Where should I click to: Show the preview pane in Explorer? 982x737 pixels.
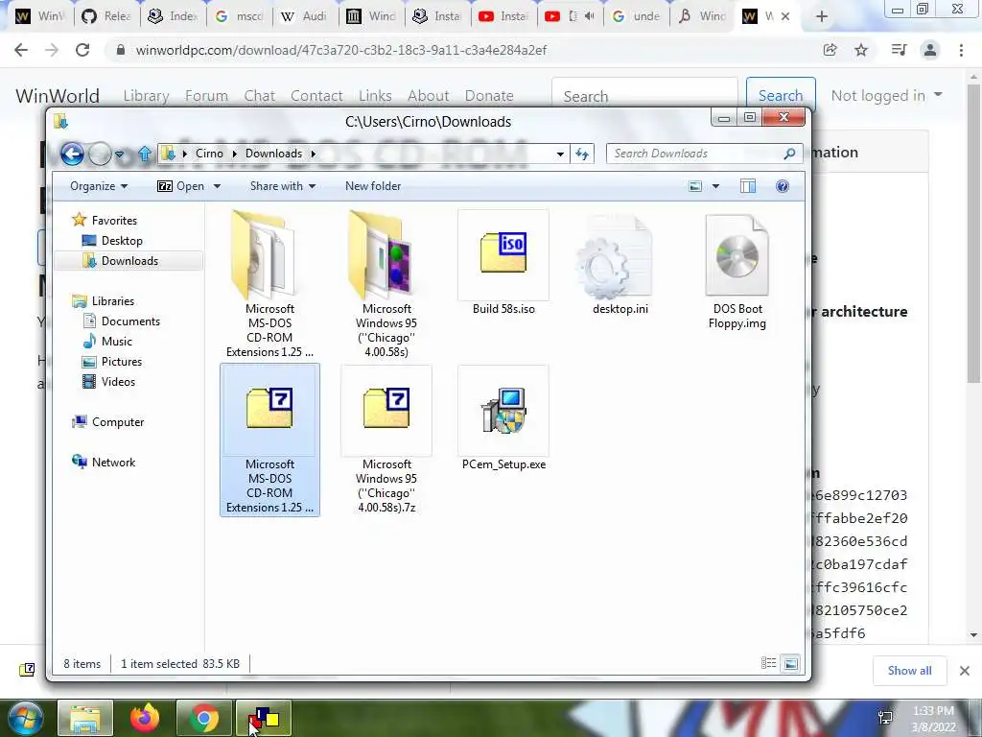[748, 186]
